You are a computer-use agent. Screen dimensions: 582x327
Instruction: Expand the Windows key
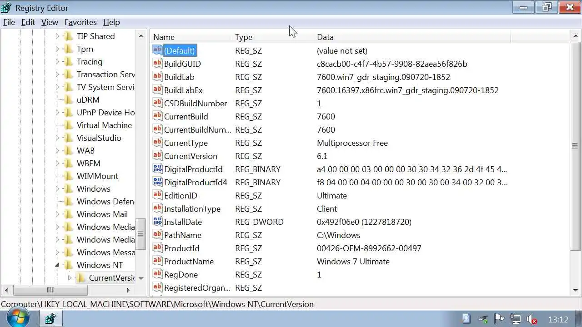point(57,188)
